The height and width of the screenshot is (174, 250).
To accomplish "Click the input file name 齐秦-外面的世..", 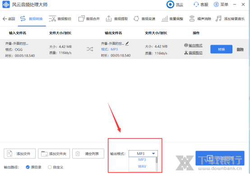I will coord(17,43).
